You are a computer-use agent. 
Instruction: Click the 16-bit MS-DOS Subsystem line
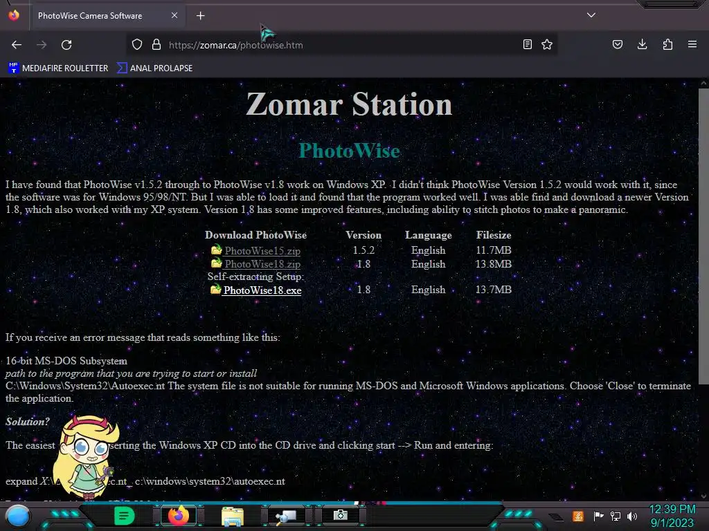(66, 361)
